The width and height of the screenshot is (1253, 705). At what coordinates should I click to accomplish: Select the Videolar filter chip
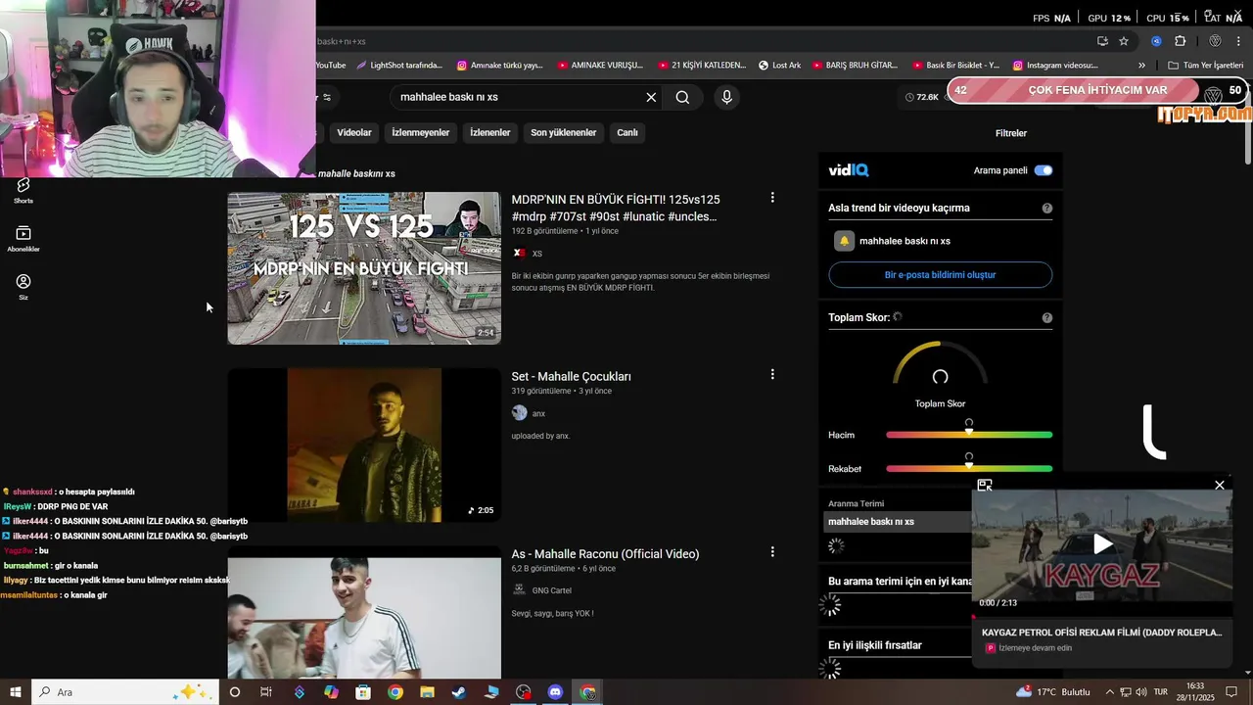[354, 133]
